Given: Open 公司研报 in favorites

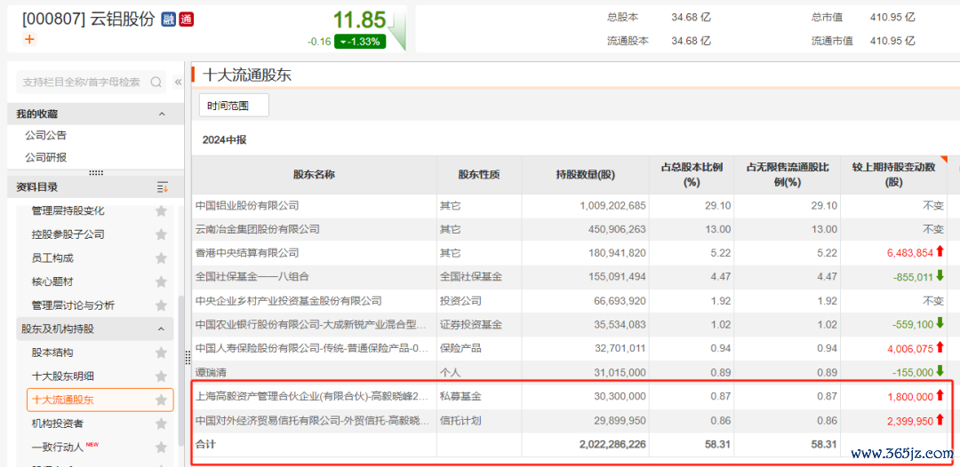Looking at the screenshot, I should [x=46, y=157].
